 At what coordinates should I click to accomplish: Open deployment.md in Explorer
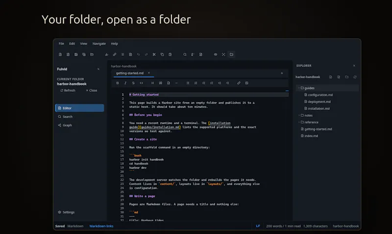317,102
